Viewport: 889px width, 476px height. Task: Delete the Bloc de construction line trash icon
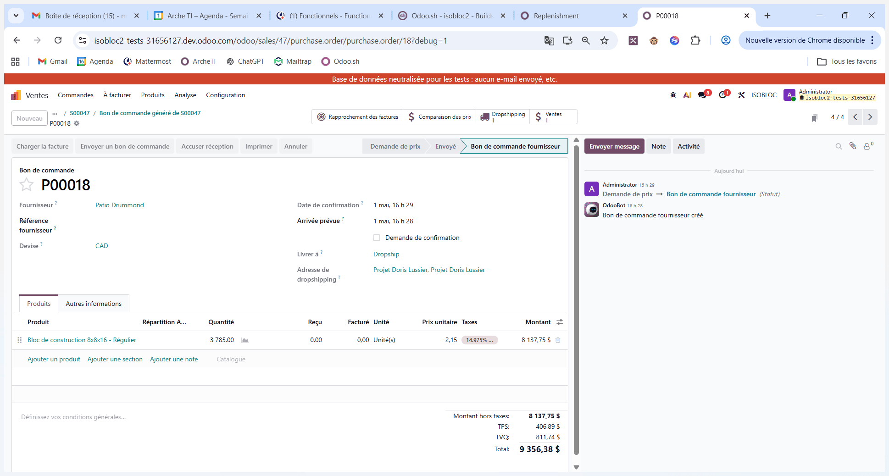click(558, 340)
